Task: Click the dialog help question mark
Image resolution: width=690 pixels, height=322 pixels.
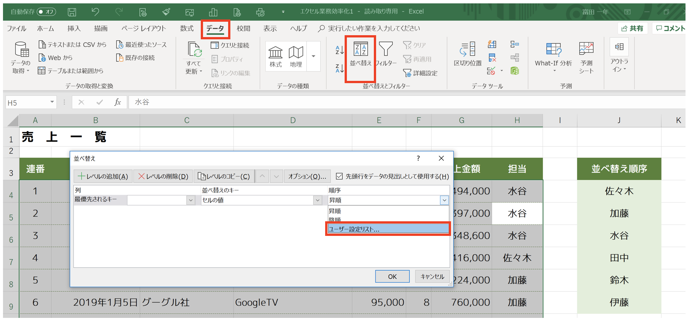Action: tap(418, 158)
